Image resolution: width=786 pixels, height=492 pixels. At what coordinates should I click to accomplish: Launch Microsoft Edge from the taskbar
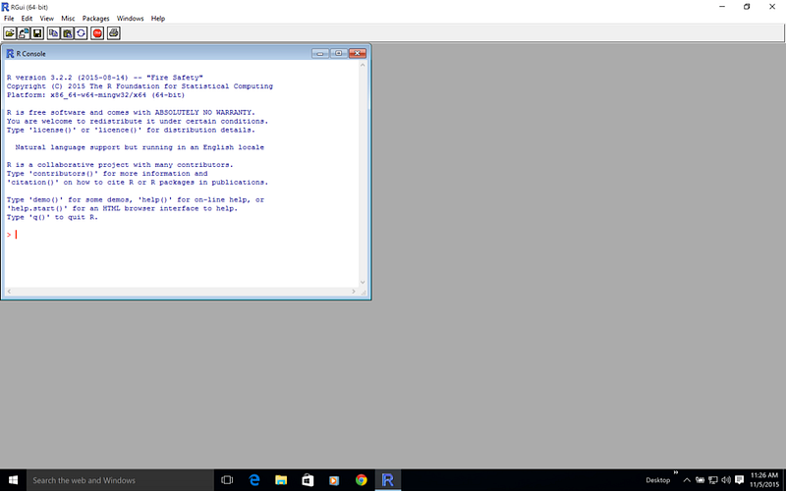254,480
